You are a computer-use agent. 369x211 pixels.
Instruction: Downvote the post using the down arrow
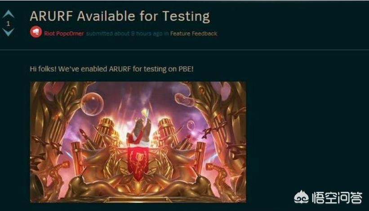click(x=9, y=32)
